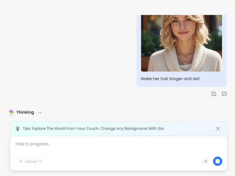Click the voice input sound wave icon

[x=205, y=161]
